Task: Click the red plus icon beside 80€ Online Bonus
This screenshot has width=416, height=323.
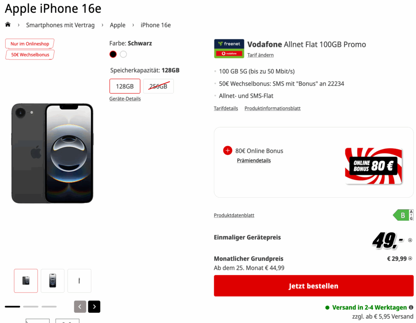Action: coord(227,151)
